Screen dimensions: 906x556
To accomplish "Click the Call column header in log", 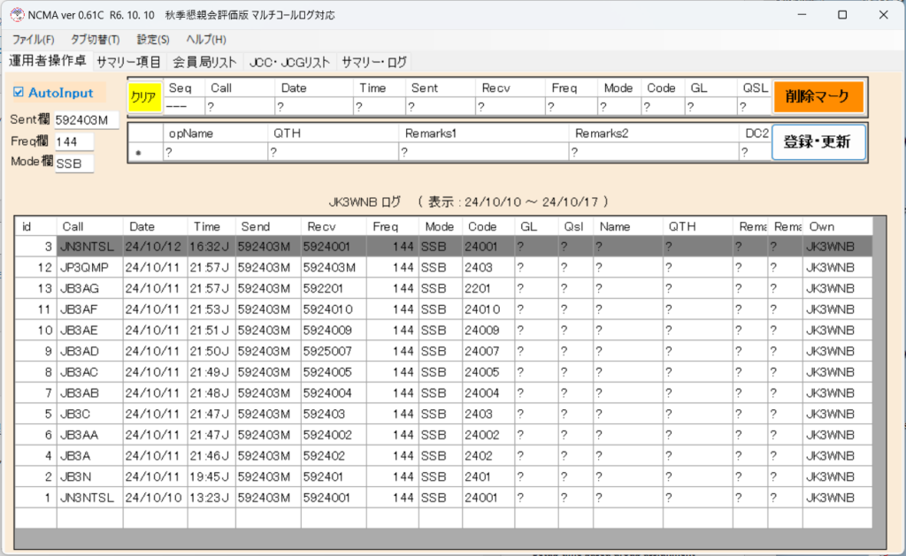I will (88, 226).
